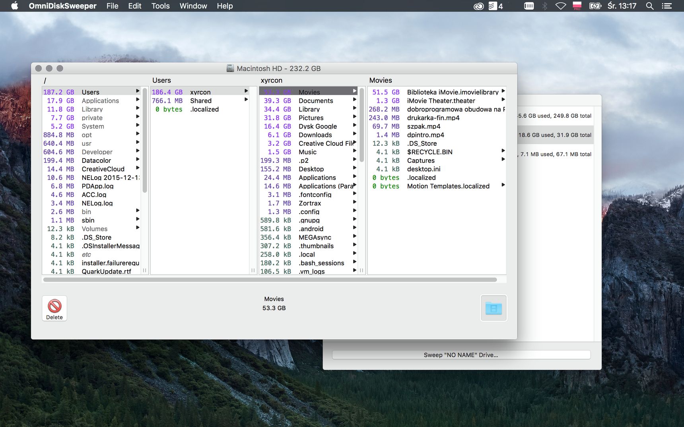
Task: Open the Tools menu
Action: click(161, 6)
